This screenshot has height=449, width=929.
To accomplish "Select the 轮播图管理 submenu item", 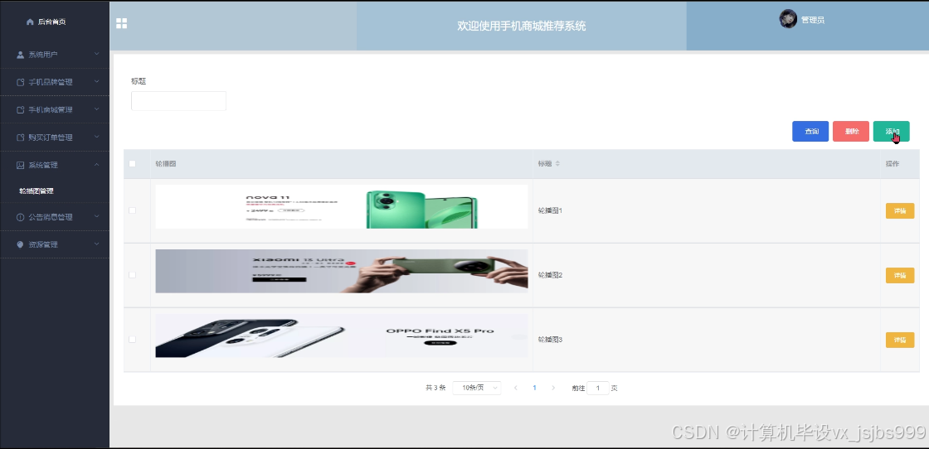I will (36, 191).
